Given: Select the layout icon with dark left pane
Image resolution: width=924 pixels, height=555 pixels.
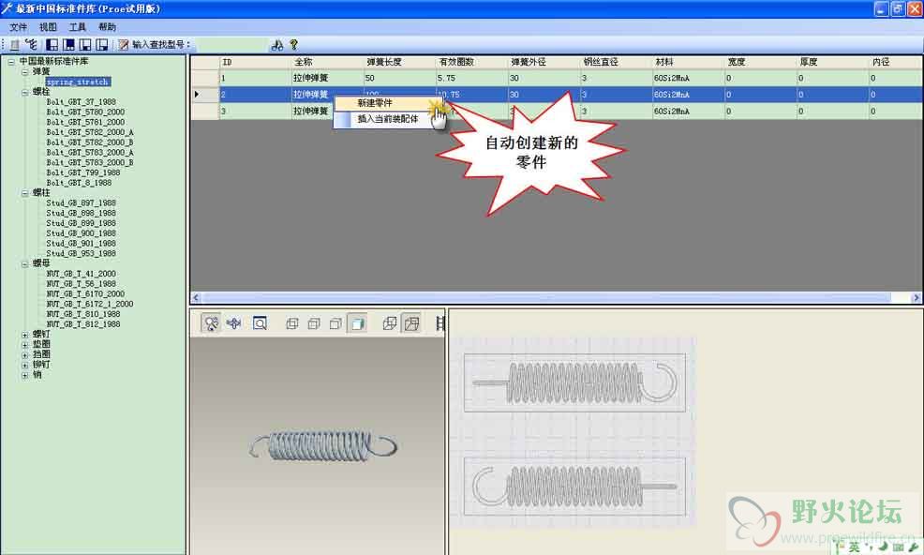Looking at the screenshot, I should 52,45.
